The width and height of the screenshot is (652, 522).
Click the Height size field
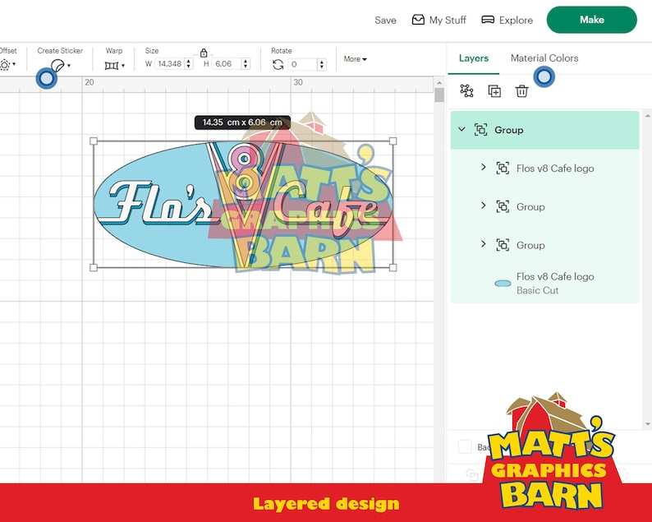(x=227, y=63)
